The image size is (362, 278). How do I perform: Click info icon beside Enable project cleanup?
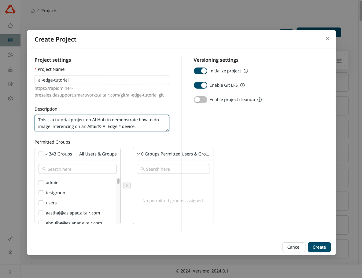point(260,100)
